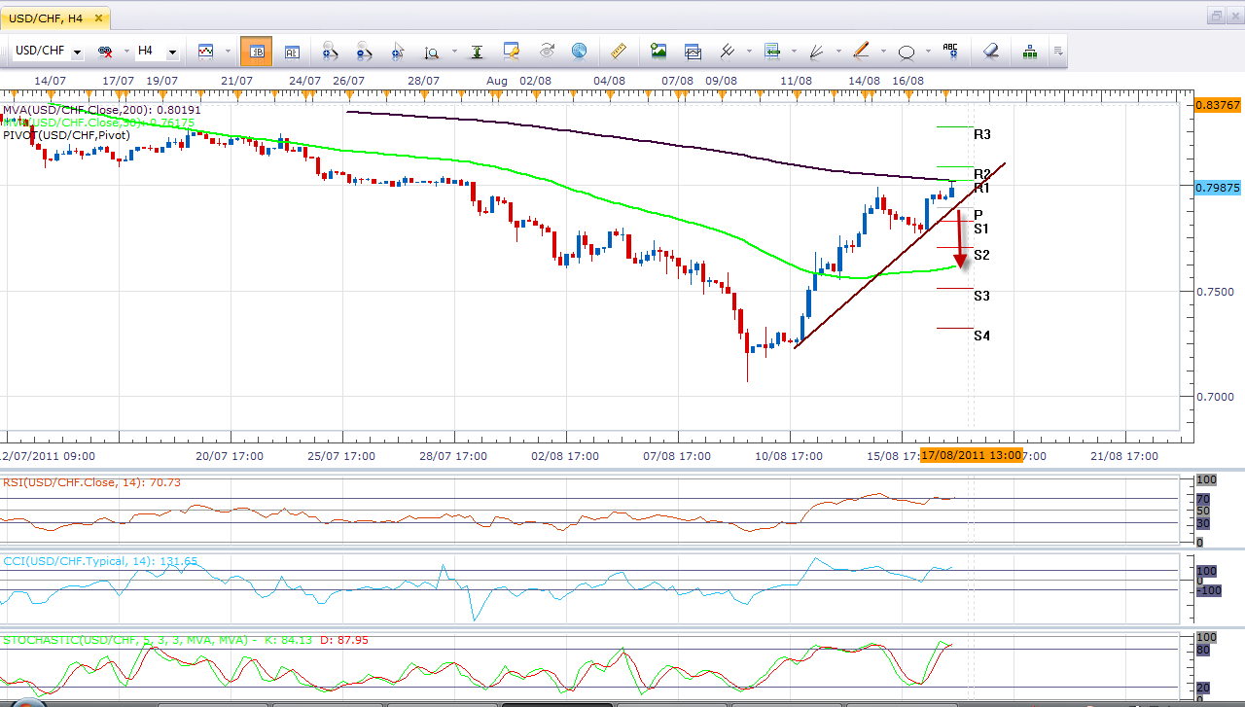This screenshot has width=1245, height=707.
Task: Toggle the second data label view button
Action: click(x=293, y=51)
